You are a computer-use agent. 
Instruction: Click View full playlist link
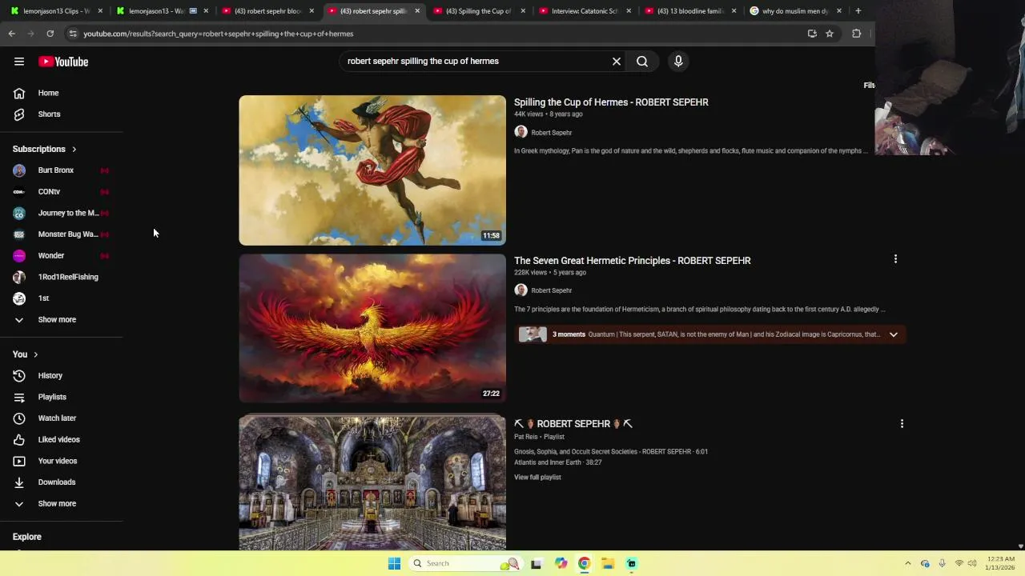tap(537, 478)
